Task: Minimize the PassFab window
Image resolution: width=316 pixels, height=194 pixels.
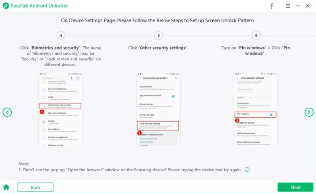Action: (x=298, y=6)
